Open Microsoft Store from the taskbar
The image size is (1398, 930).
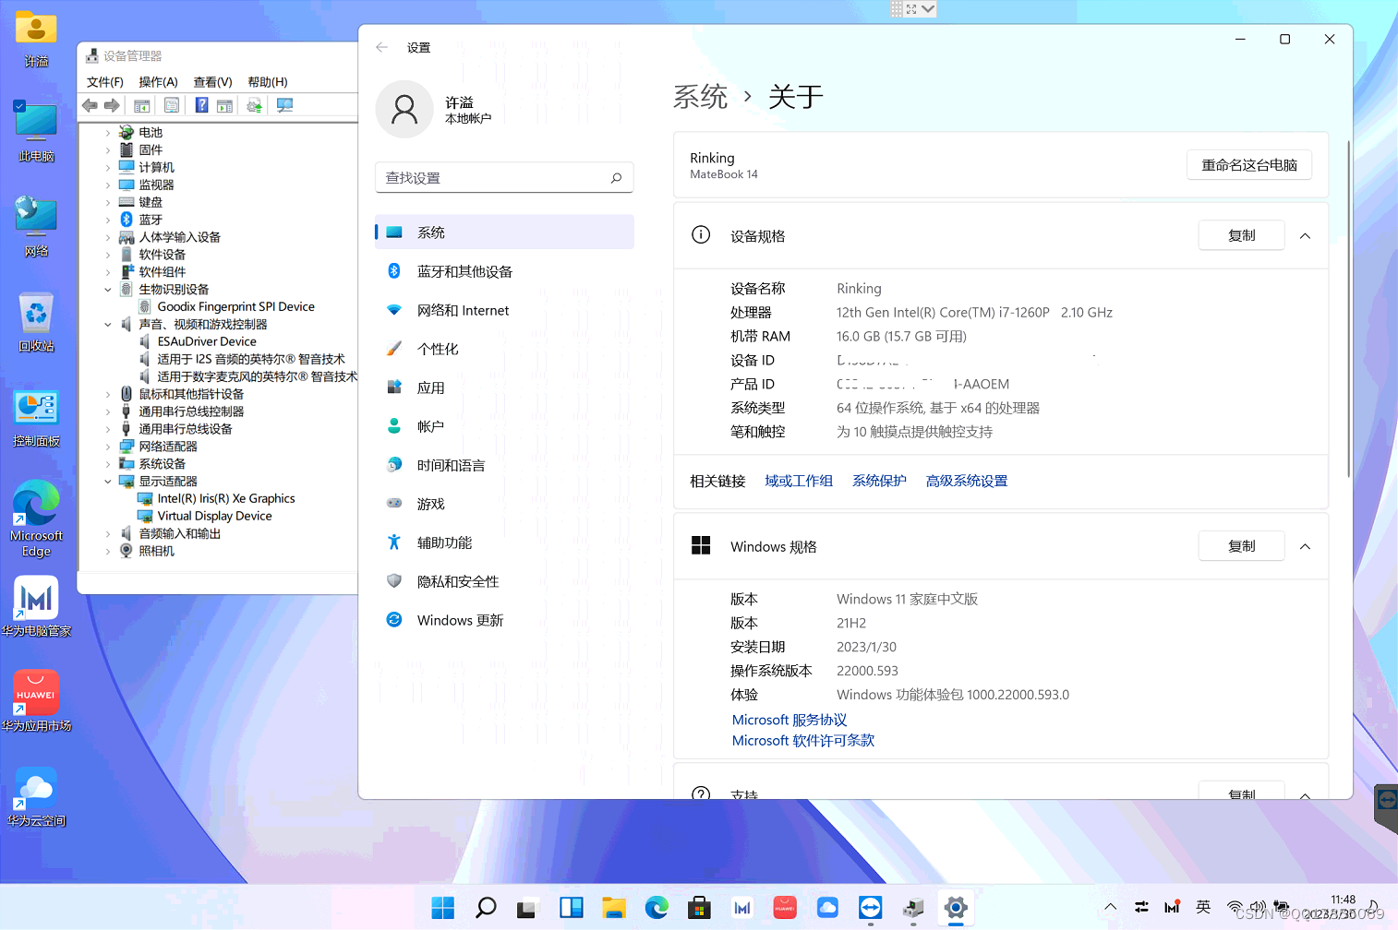[699, 908]
